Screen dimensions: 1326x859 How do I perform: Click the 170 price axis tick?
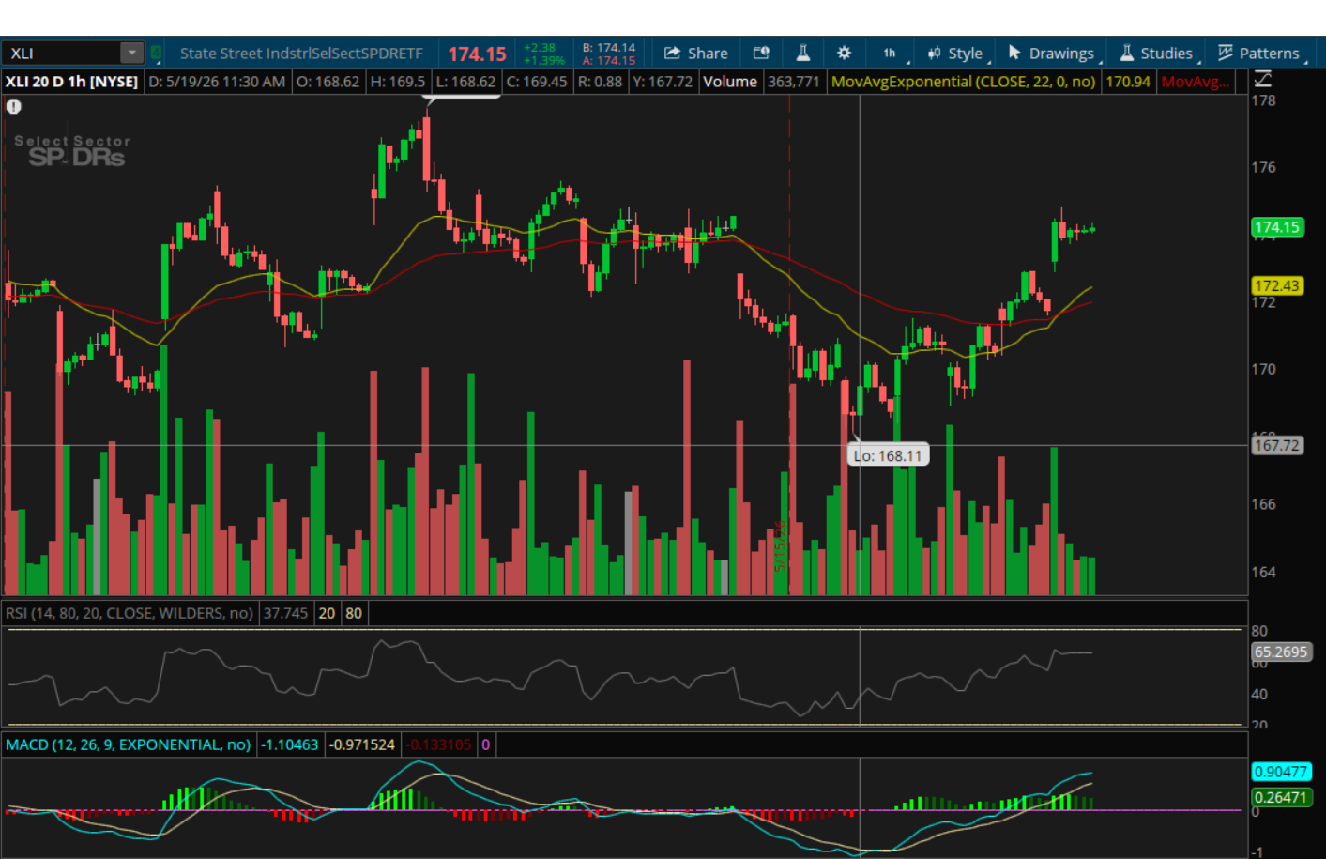(x=1263, y=369)
